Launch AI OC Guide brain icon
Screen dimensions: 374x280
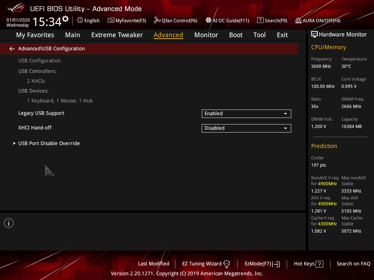click(x=209, y=20)
